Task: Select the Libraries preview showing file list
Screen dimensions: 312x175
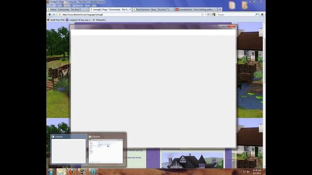Action: tap(106, 150)
